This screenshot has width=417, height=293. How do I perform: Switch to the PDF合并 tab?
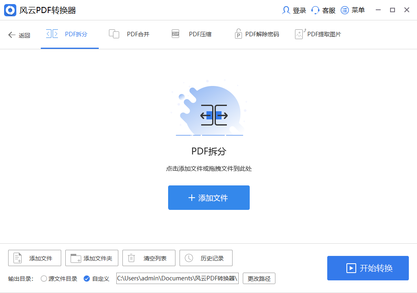[x=138, y=34]
